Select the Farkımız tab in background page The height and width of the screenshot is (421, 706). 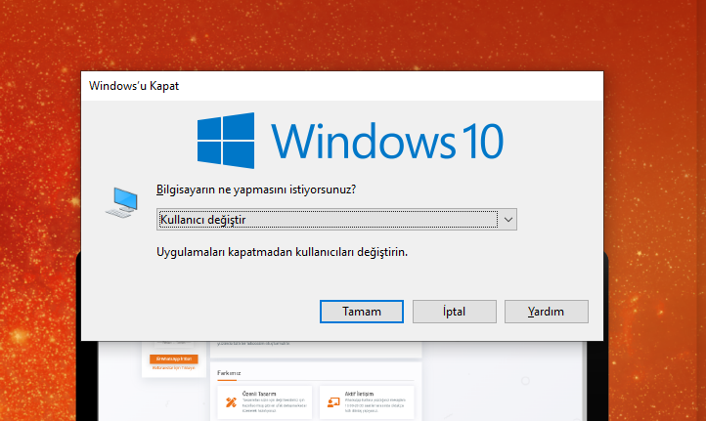[x=229, y=373]
